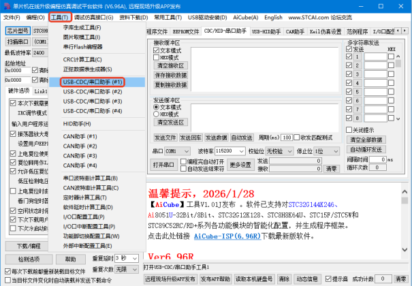The height and width of the screenshot is (286, 412).
Task: Choose HID助手(H) from the tools menu
Action: point(77,124)
